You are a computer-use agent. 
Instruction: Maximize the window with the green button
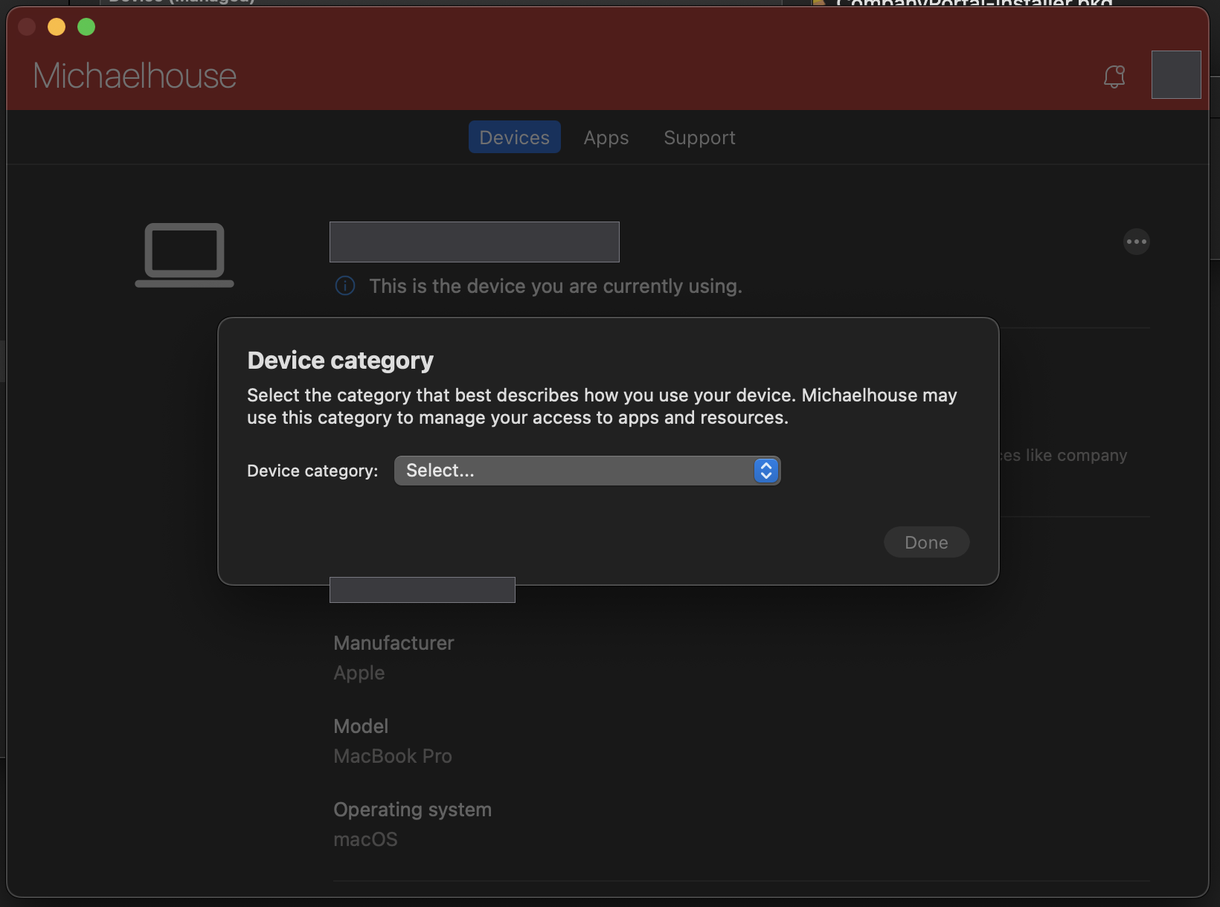click(86, 27)
